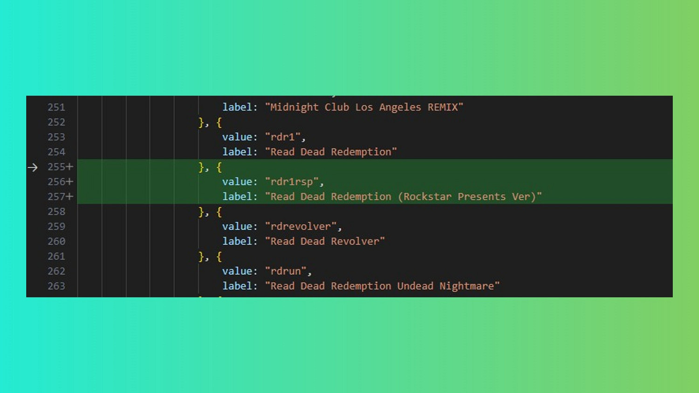This screenshot has height=393, width=699.
Task: Click the value key on line 259
Action: 237,226
